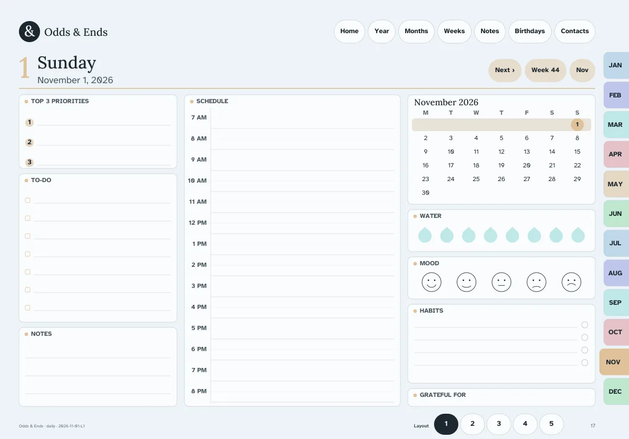Jump to the SEP side tab
The width and height of the screenshot is (629, 439).
coord(616,303)
